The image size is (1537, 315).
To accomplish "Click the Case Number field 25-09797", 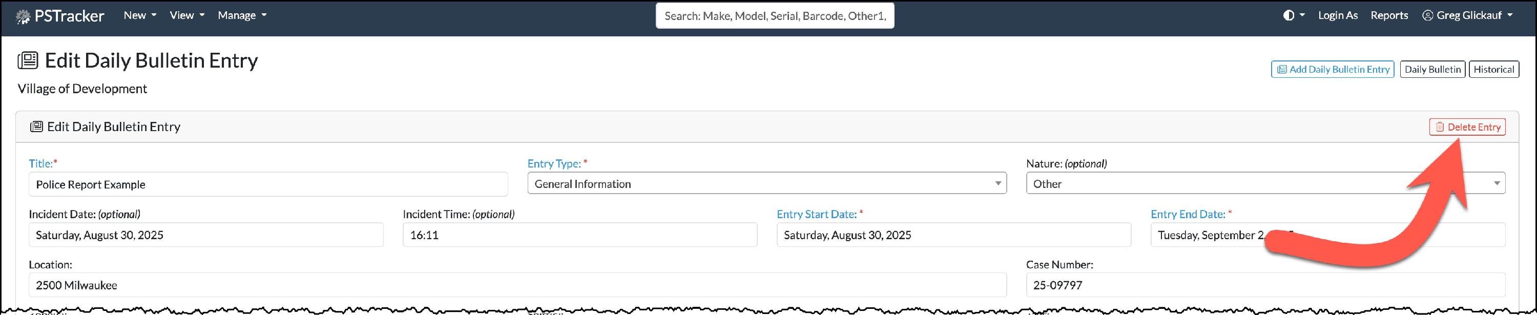I will coord(1265,285).
